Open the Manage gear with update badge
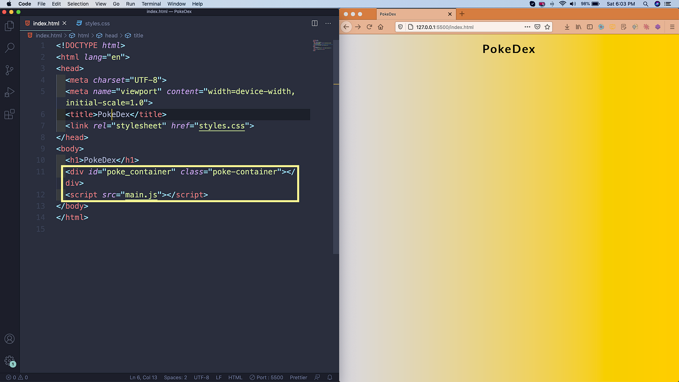Viewport: 679px width, 382px height. point(10,361)
